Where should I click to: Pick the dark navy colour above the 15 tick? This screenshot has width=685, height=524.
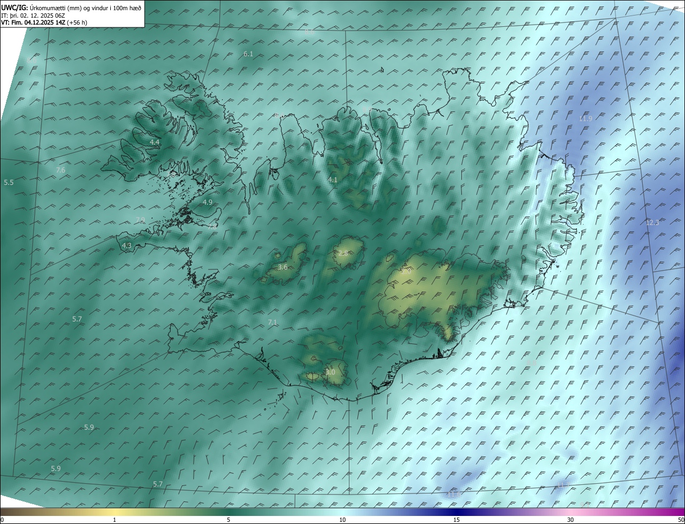[456, 512]
